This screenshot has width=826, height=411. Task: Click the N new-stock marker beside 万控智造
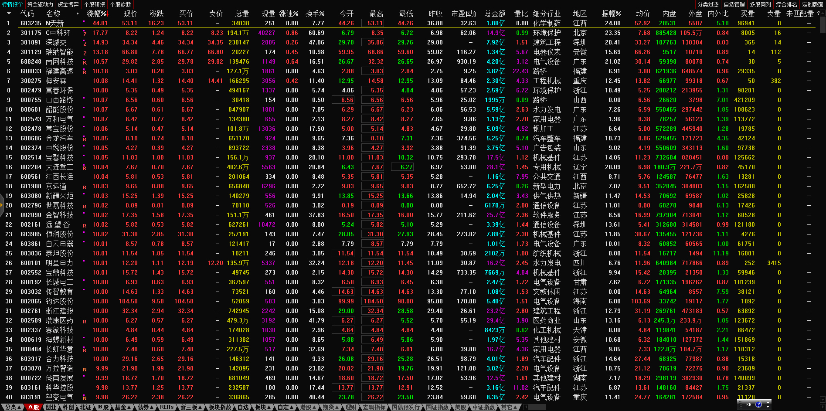point(85,369)
